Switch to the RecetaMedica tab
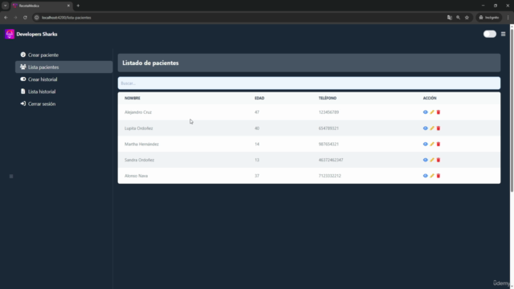The width and height of the screenshot is (514, 289). 41,6
